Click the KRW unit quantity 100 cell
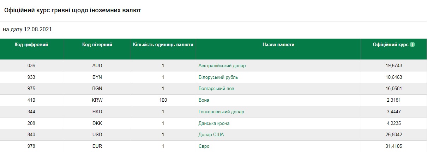Screen dimensions: 427x152 (163, 100)
